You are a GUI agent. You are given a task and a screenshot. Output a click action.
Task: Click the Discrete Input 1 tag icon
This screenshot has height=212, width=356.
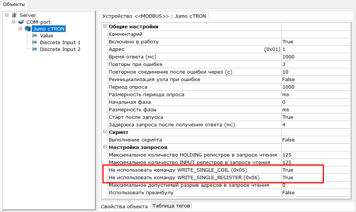35,42
